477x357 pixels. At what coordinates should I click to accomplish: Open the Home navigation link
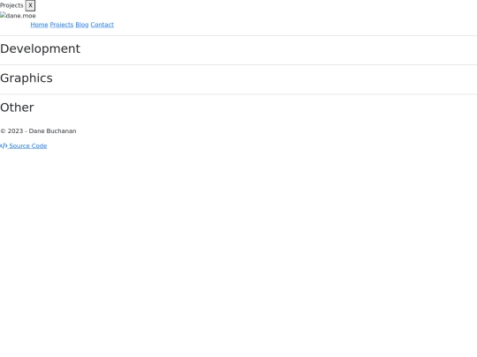[x=39, y=25]
